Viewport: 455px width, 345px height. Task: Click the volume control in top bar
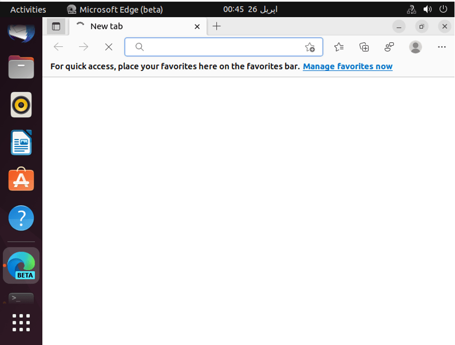point(427,9)
